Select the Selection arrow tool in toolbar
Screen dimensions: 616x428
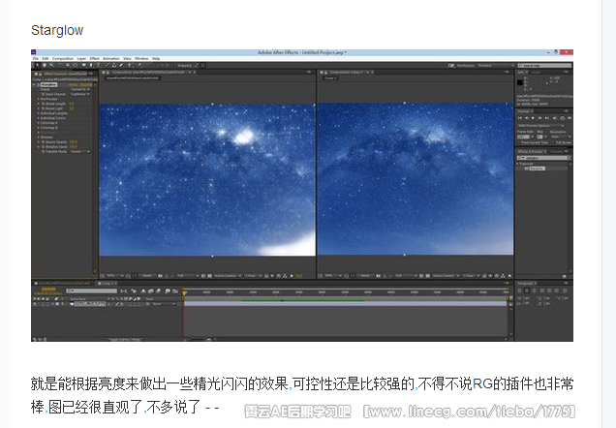point(38,65)
